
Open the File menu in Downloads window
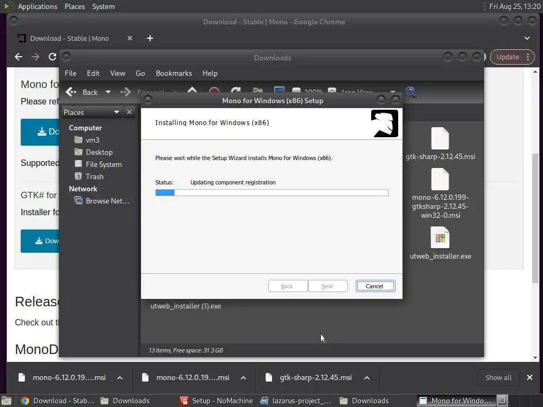coord(71,73)
